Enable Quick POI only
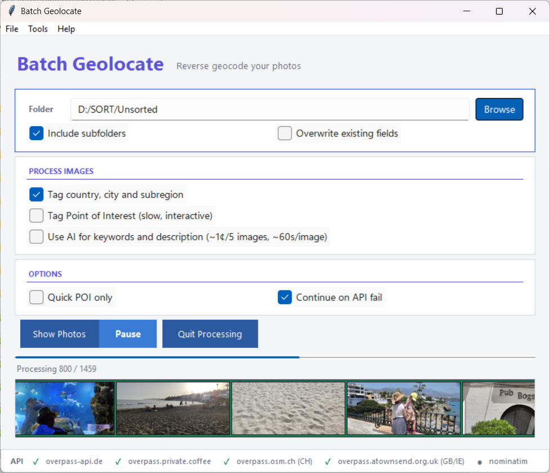The image size is (550, 473). [36, 297]
